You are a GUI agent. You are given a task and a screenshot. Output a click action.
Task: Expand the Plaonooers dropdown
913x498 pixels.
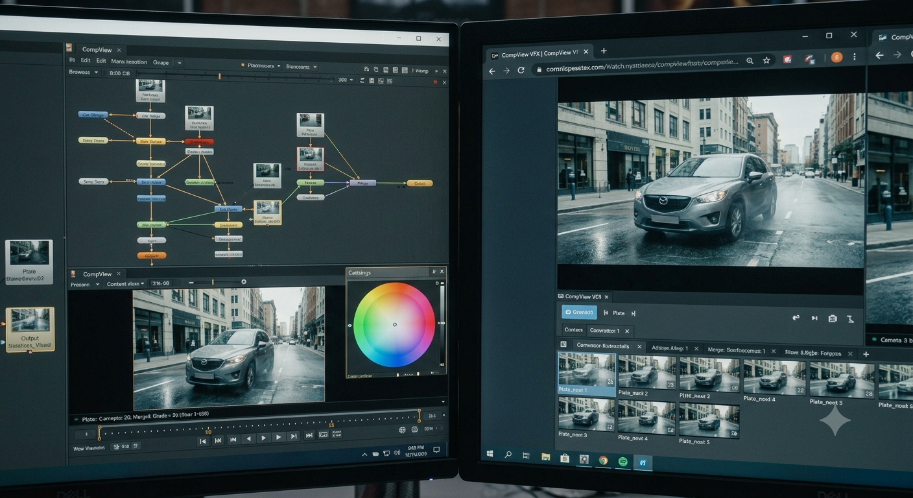click(264, 66)
